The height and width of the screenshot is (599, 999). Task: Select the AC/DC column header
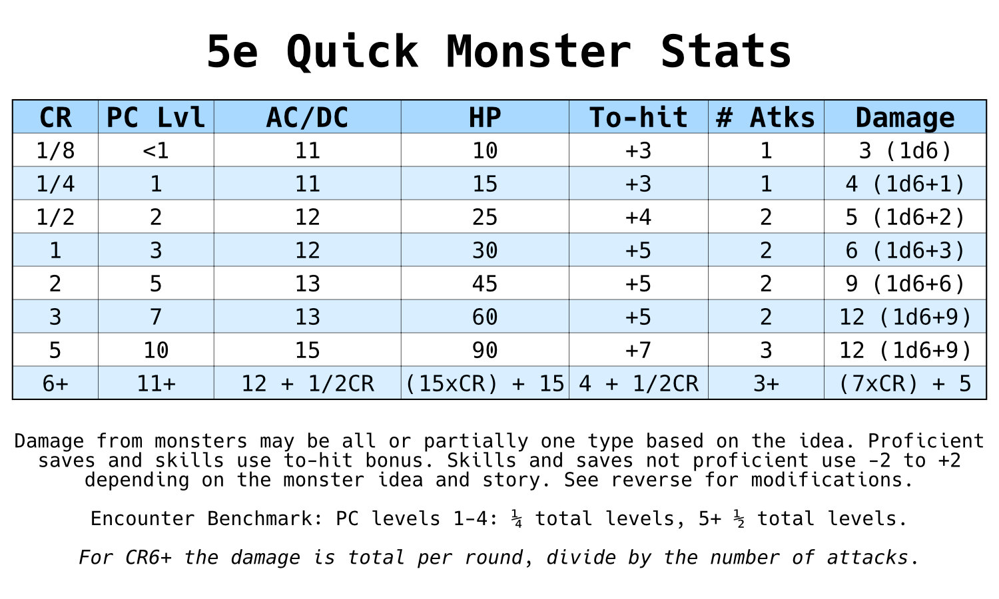click(307, 117)
